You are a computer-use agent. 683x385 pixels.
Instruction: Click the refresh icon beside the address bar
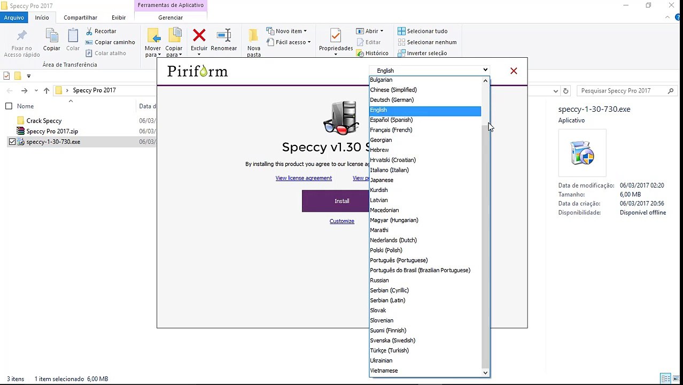pos(566,91)
